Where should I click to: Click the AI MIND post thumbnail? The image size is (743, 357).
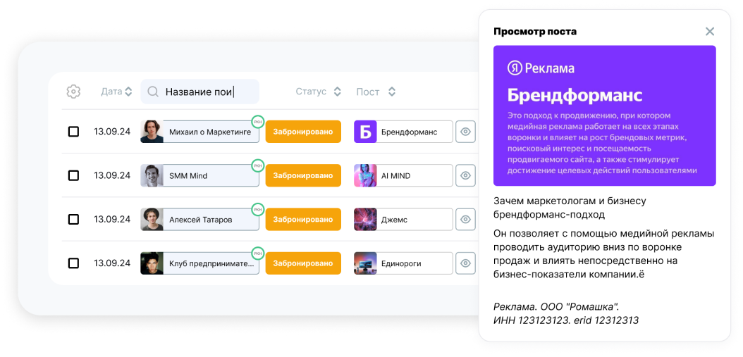click(365, 175)
